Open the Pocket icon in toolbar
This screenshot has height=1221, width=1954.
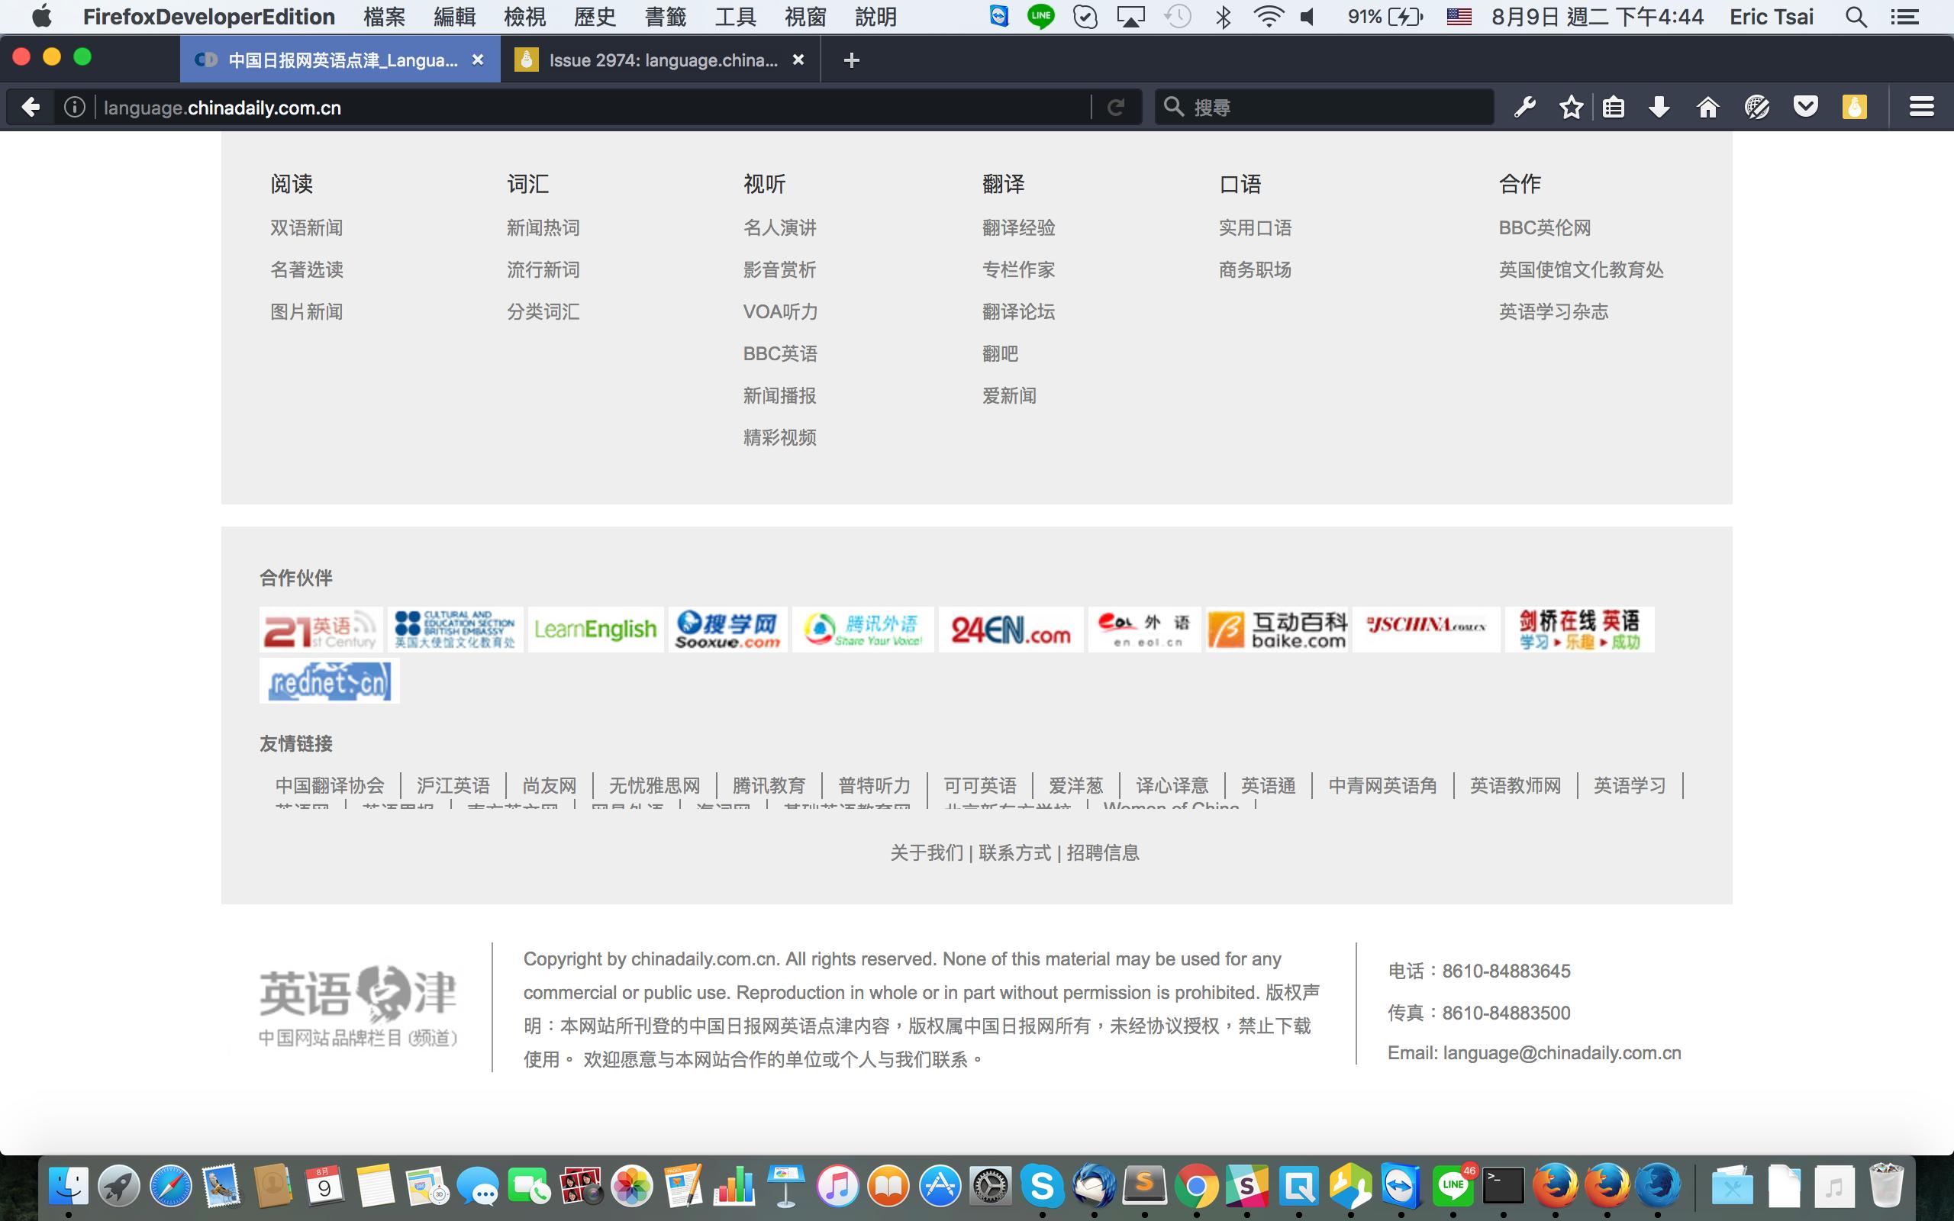(1805, 107)
